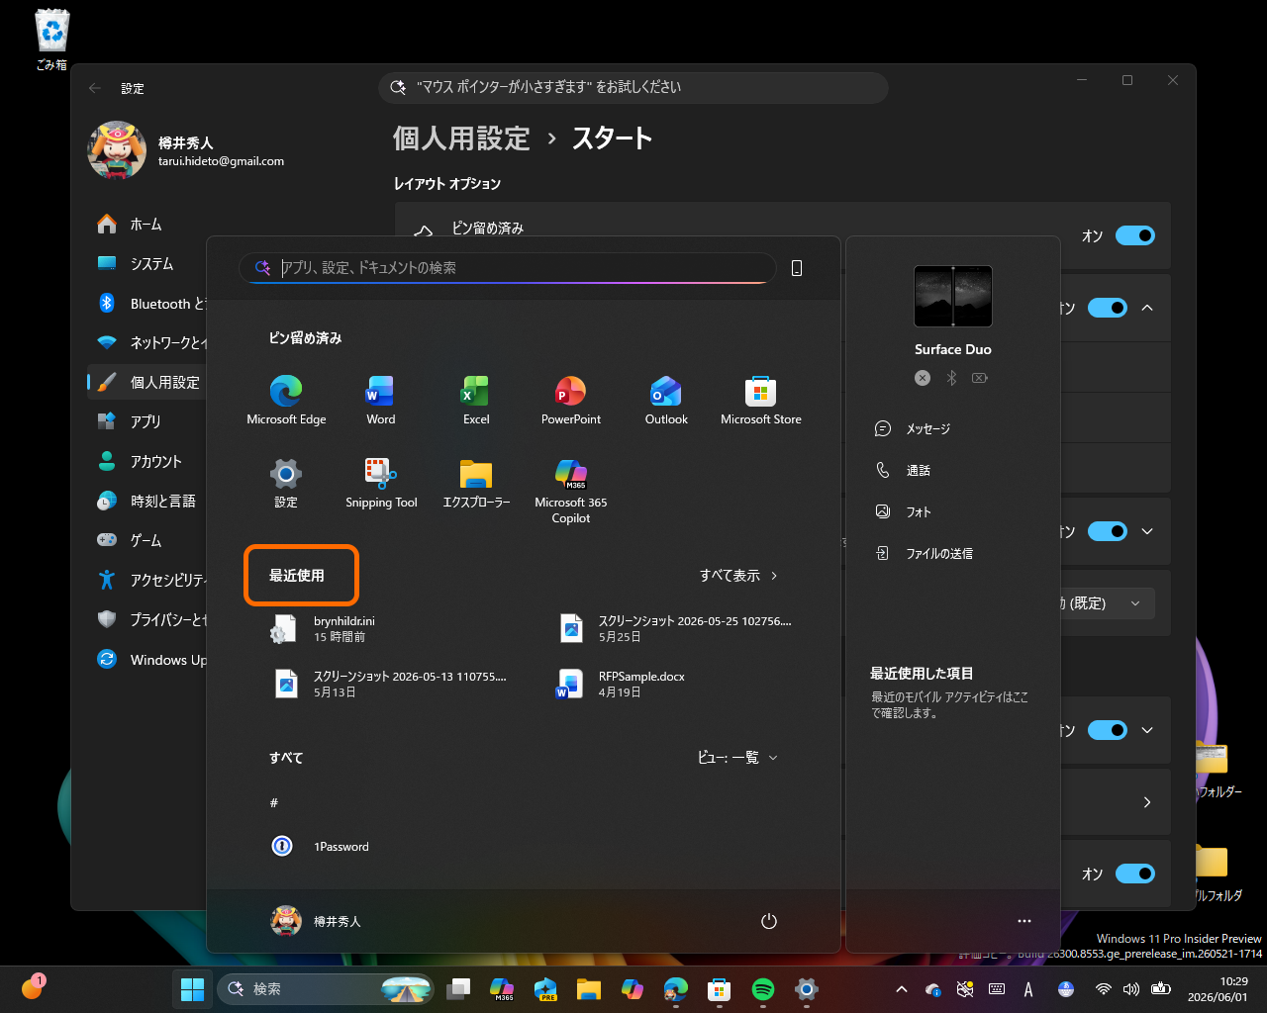Screen dimensions: 1267x1013
Task: Open the (既定) dropdown in Settings
Action: (x=1106, y=603)
